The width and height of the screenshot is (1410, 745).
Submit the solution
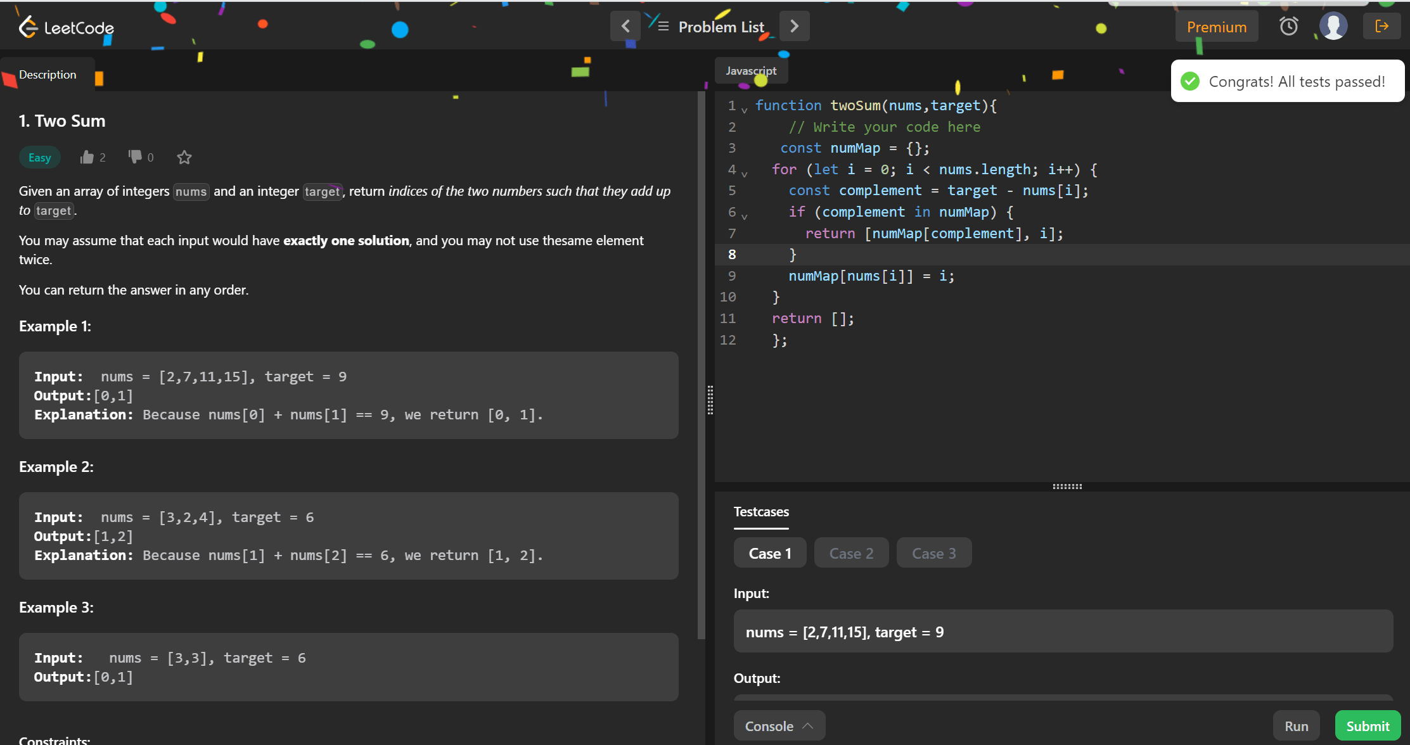1367,726
